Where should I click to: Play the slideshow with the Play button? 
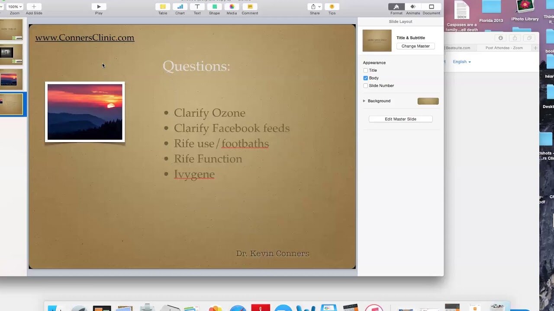click(99, 6)
